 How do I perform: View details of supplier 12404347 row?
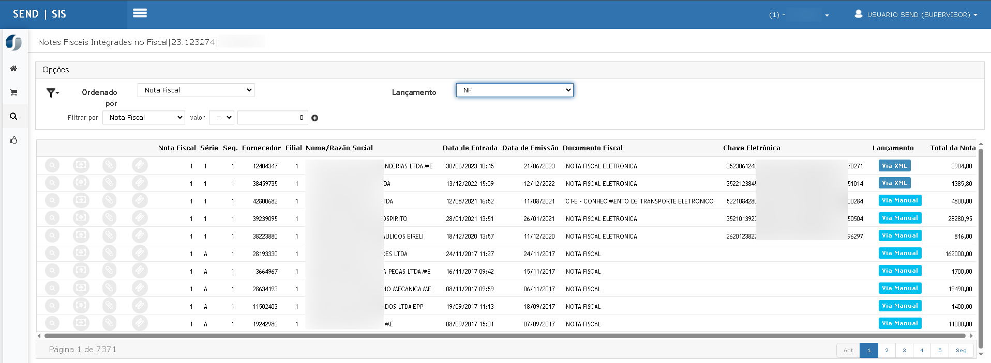pos(52,166)
